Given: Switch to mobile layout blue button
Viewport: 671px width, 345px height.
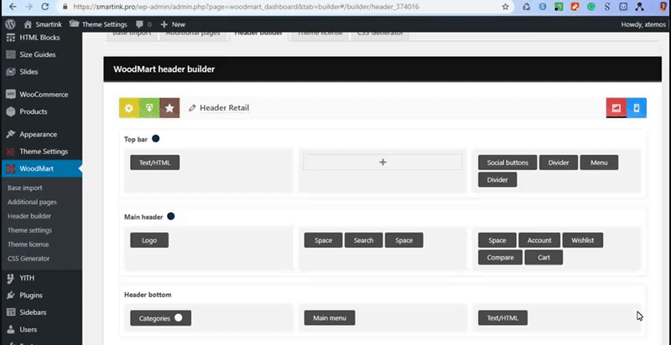Looking at the screenshot, I should [x=637, y=108].
